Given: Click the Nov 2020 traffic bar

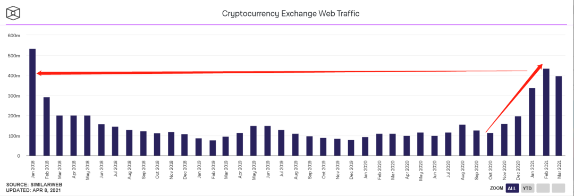Looking at the screenshot, I should 504,140.
